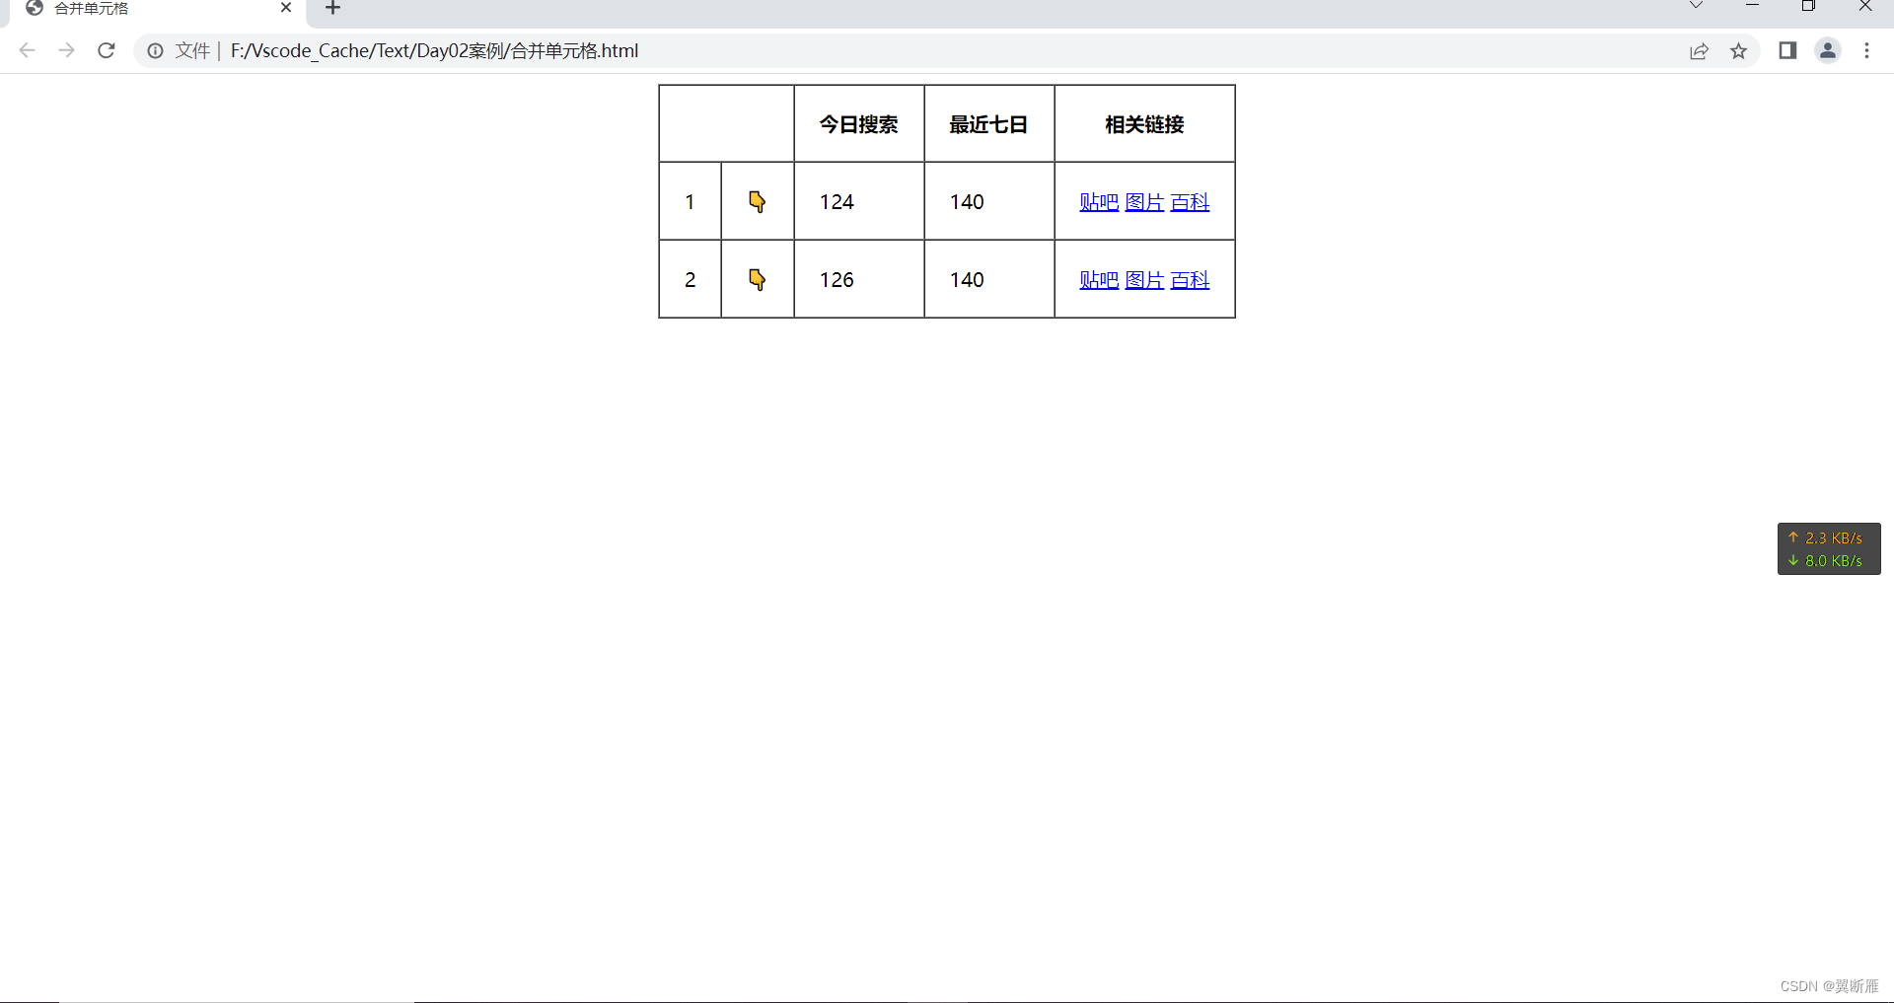Screen dimensions: 1894x1003
Task: Click the browser reload icon
Action: pyautogui.click(x=106, y=50)
